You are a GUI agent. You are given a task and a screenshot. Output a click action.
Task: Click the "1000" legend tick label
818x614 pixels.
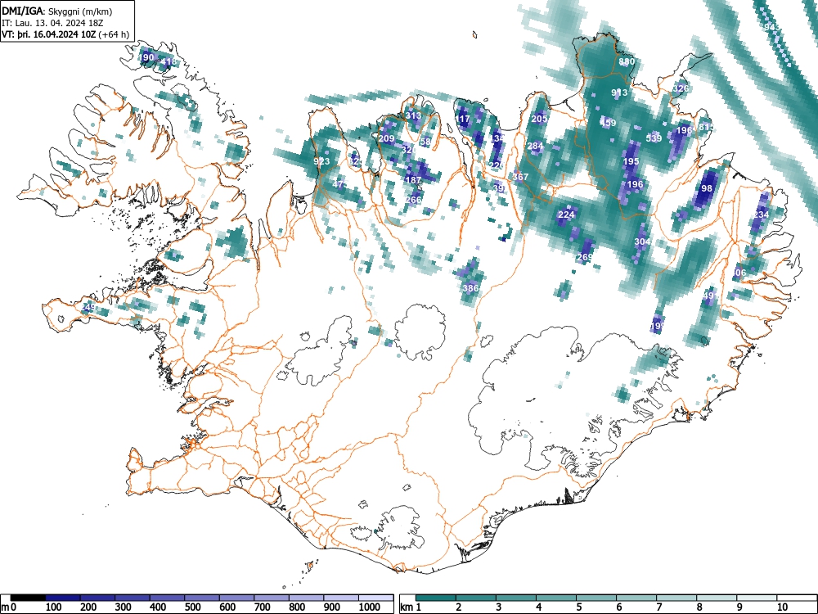(369, 607)
